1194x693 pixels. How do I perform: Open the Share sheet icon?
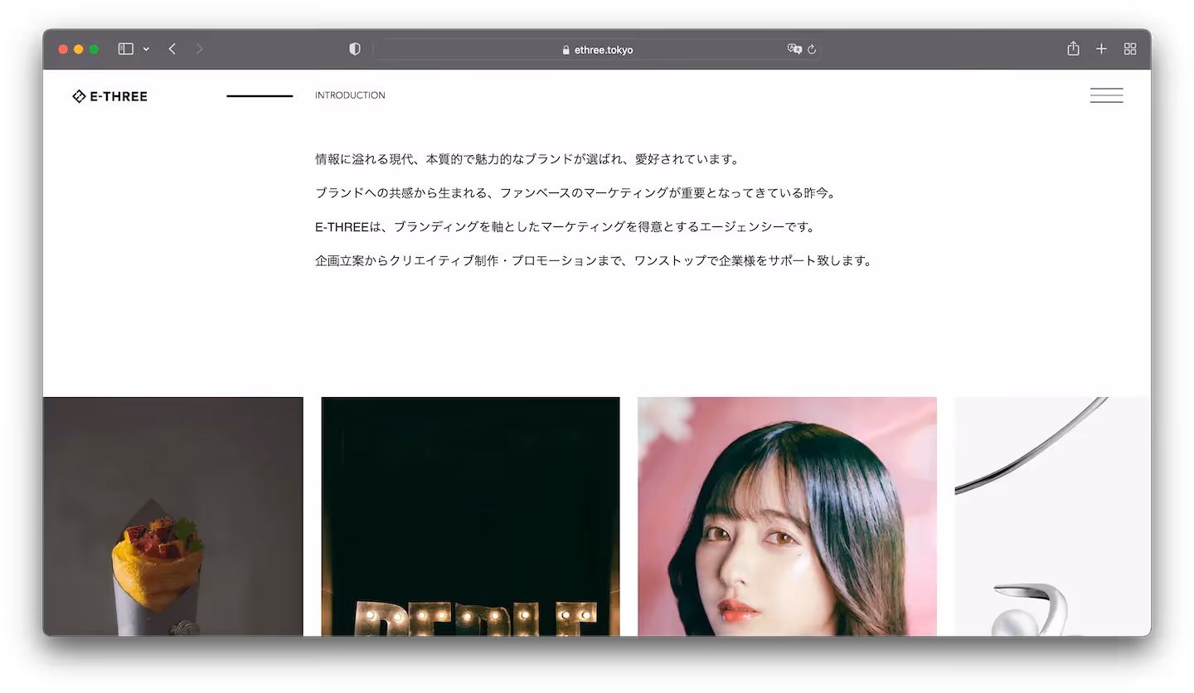(x=1073, y=48)
